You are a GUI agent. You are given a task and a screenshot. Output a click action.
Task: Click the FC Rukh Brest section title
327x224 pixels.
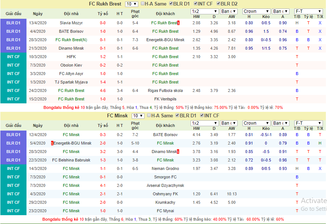pos(105,4)
